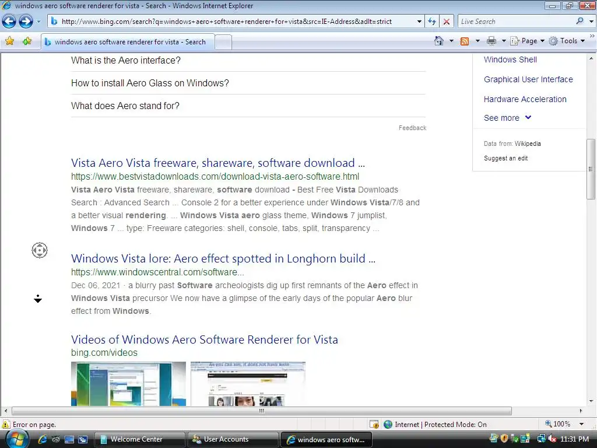
Task: Launch Internet Explorer from Quick Launch
Action: tap(42, 439)
